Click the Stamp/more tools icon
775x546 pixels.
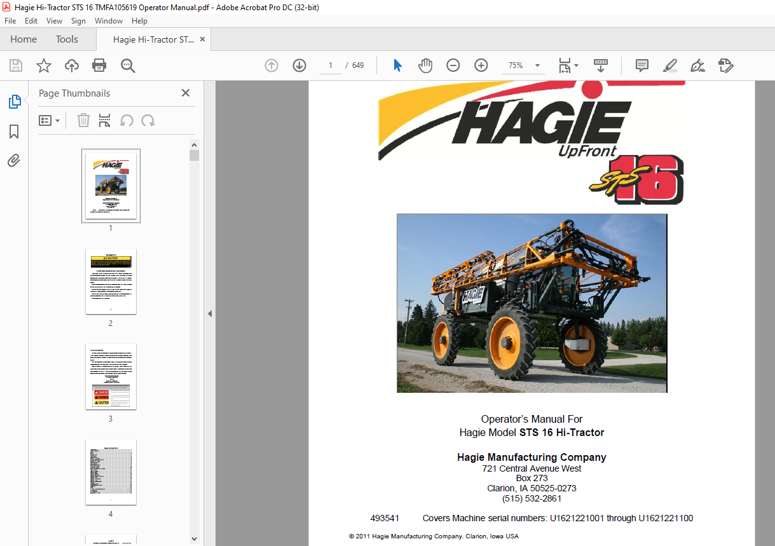[726, 65]
